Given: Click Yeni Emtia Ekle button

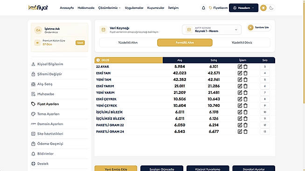Looking at the screenshot, I should click(116, 168).
